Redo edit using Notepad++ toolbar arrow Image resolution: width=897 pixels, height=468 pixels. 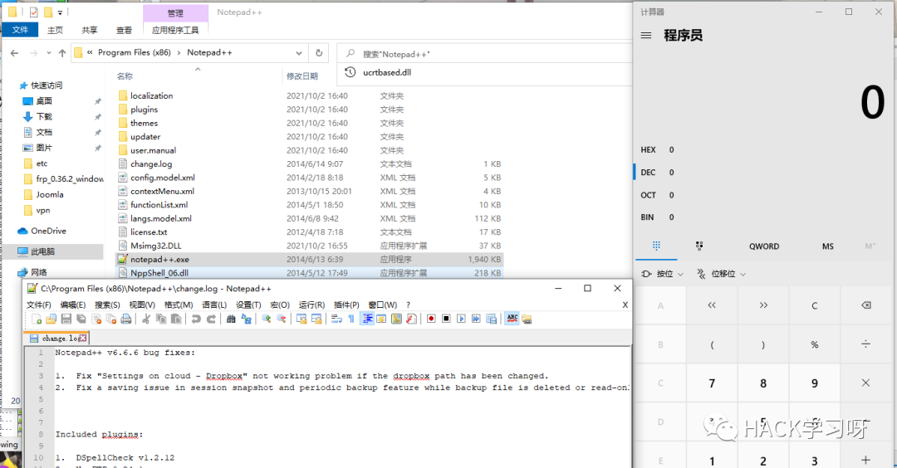click(211, 319)
